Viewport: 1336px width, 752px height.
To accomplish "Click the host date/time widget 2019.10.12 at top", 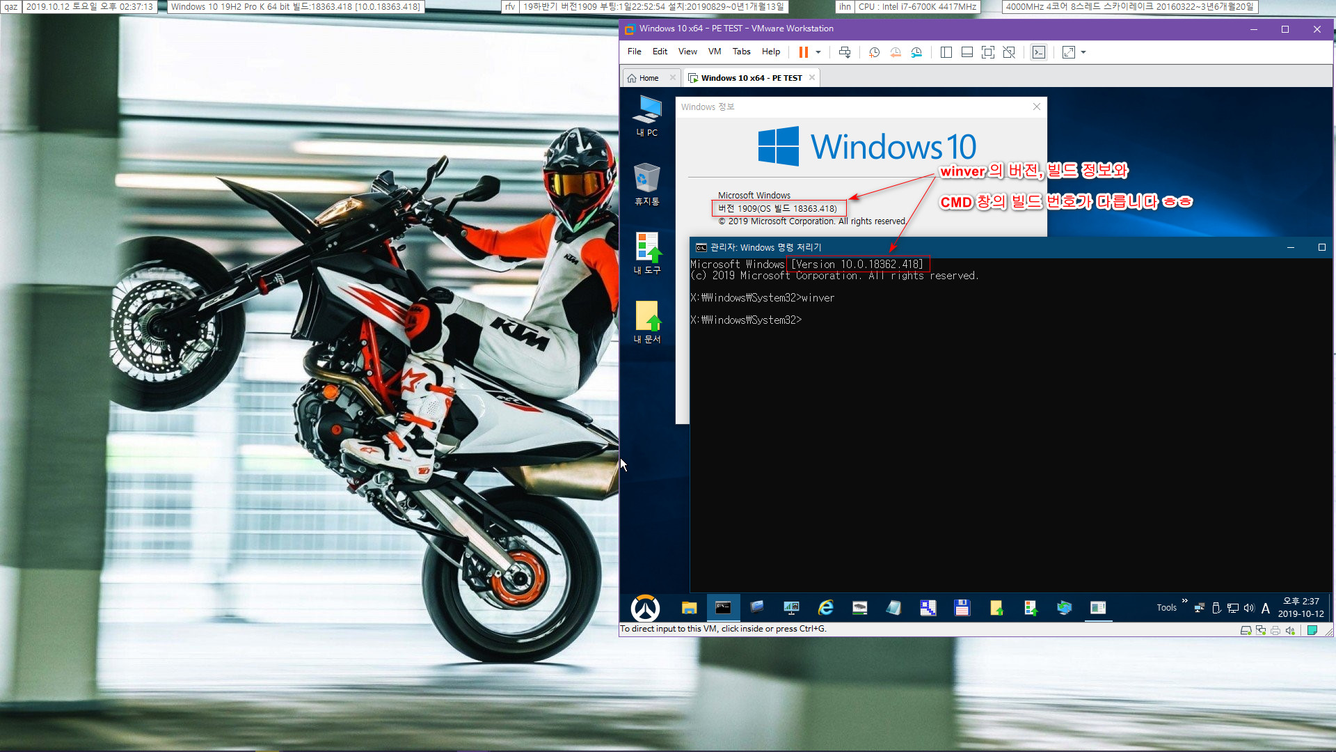I will pyautogui.click(x=89, y=7).
